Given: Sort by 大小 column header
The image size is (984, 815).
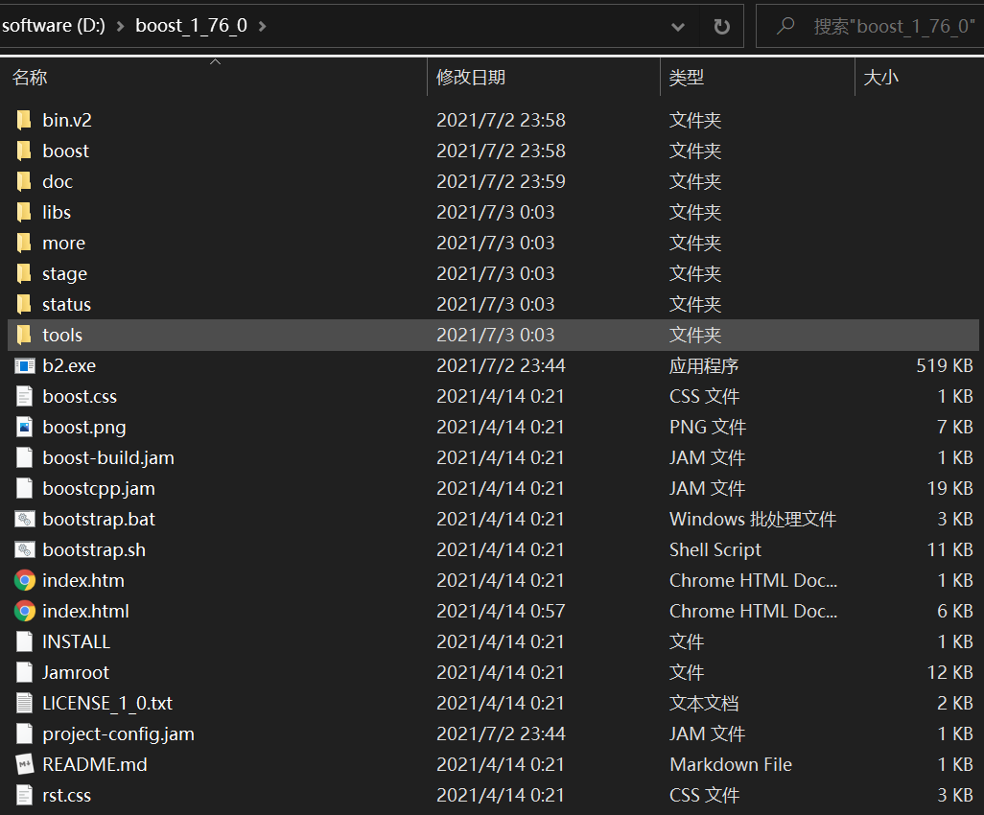Looking at the screenshot, I should [881, 77].
